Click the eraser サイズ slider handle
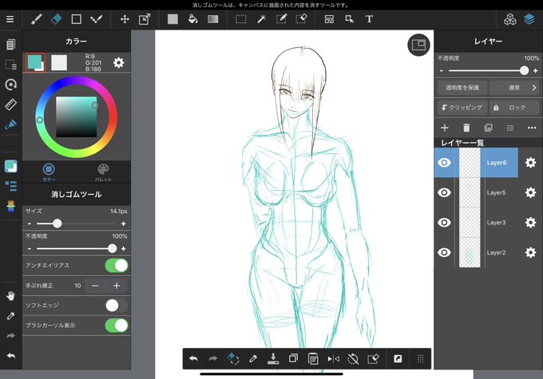The image size is (543, 379). coord(57,223)
